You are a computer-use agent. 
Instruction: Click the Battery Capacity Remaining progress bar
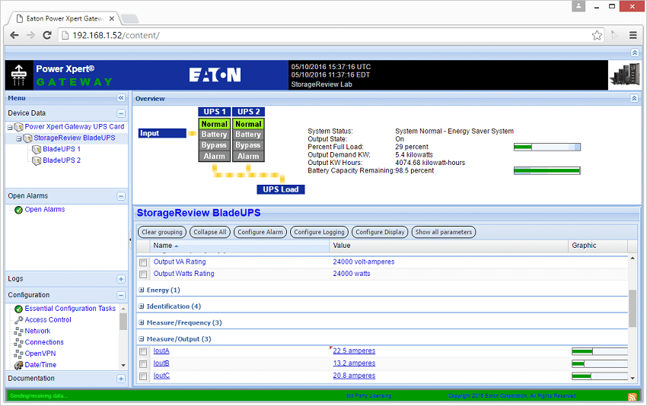tap(547, 170)
